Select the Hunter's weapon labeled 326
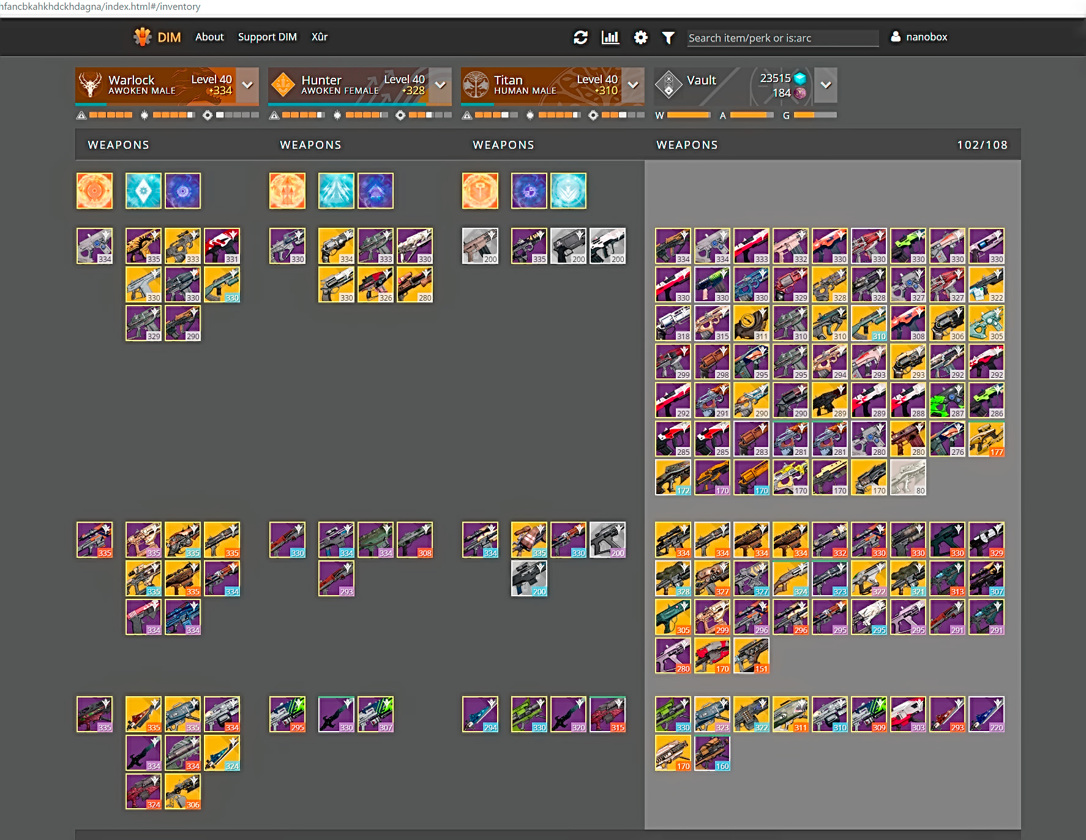This screenshot has height=840, width=1086. (375, 285)
